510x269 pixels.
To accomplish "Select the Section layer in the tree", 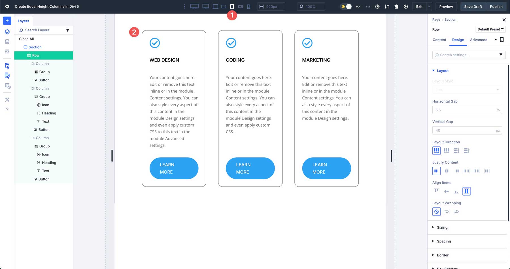I will [35, 47].
